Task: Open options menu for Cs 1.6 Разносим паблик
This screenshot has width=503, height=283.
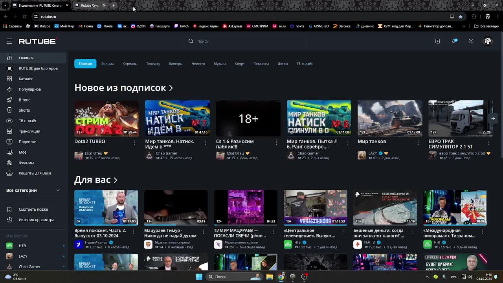Action: coord(276,143)
